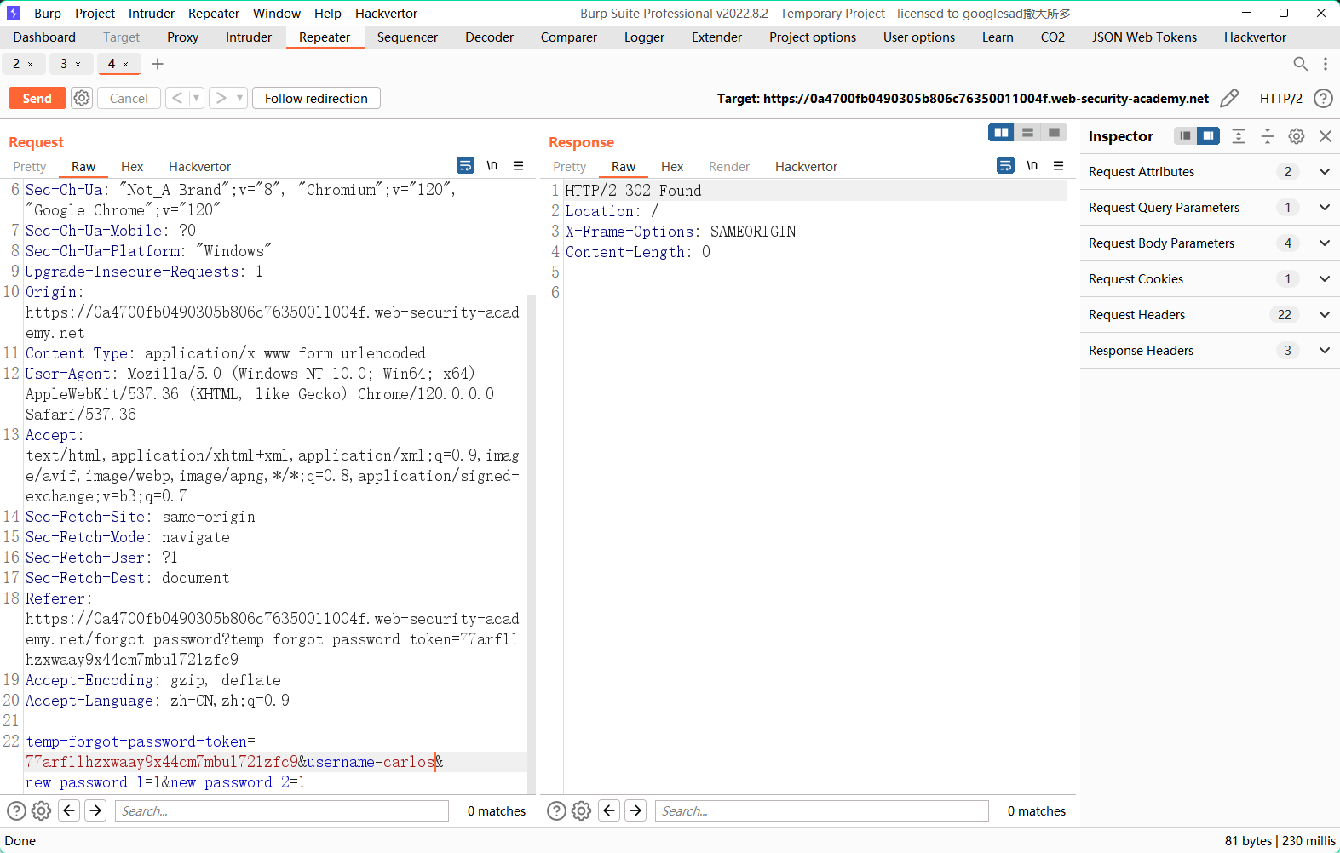Open the send options gear icon
Screen dimensions: 1340x853
coord(82,98)
